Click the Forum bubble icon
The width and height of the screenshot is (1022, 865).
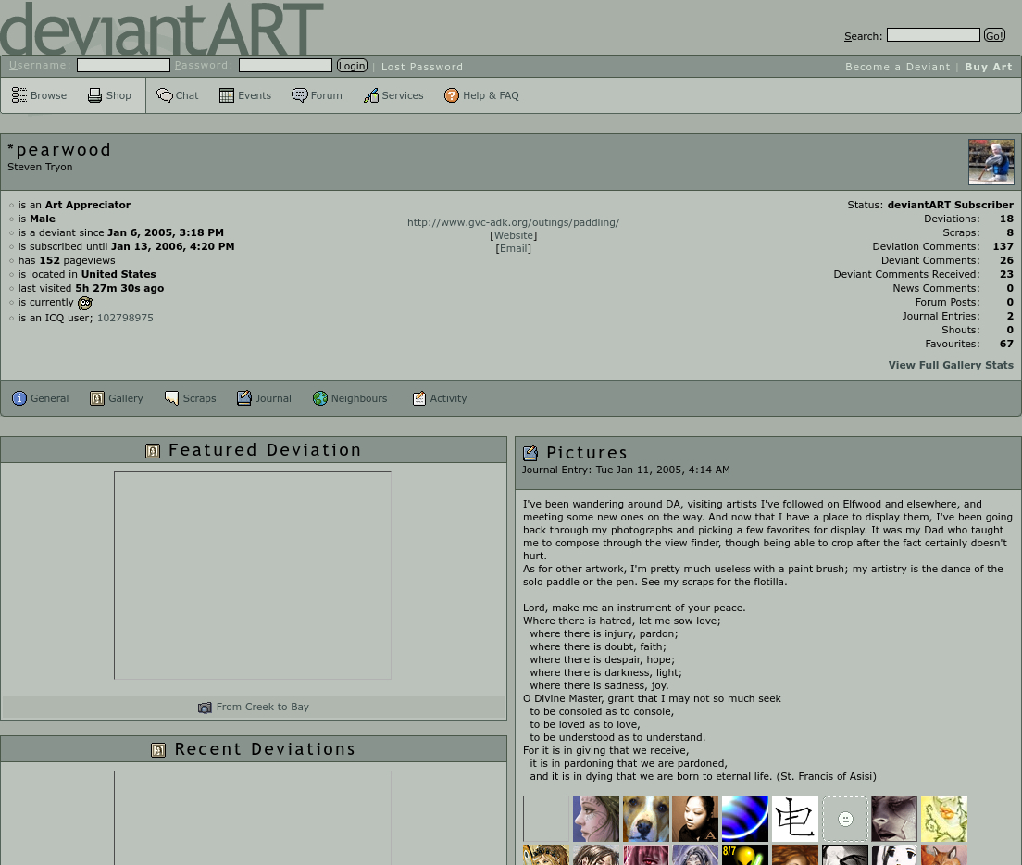(299, 95)
